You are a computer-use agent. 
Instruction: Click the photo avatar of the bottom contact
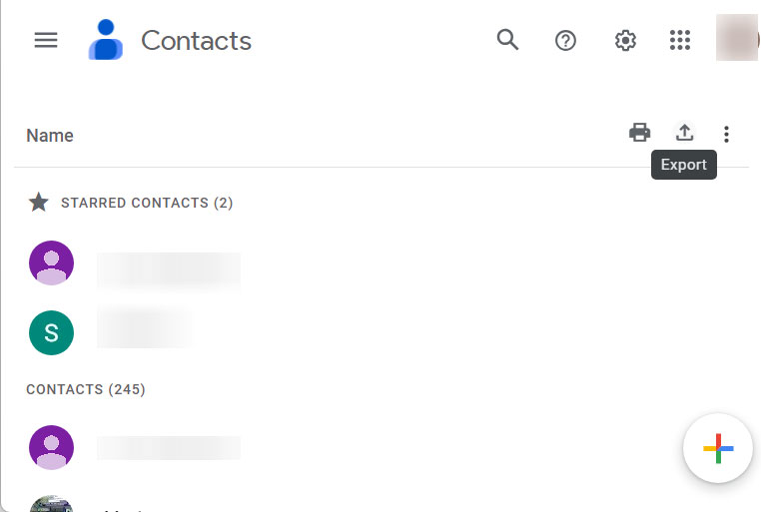click(52, 504)
